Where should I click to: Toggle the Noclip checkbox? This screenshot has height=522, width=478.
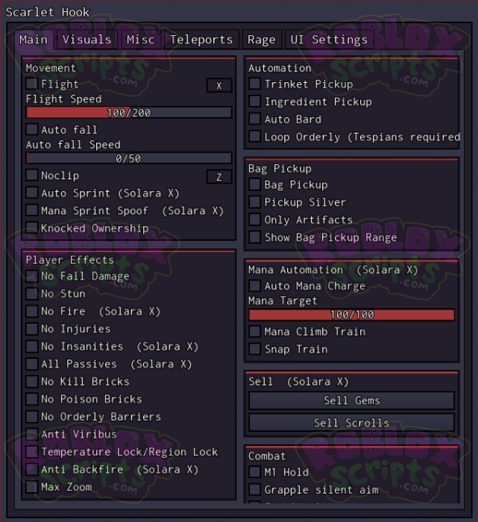click(32, 175)
